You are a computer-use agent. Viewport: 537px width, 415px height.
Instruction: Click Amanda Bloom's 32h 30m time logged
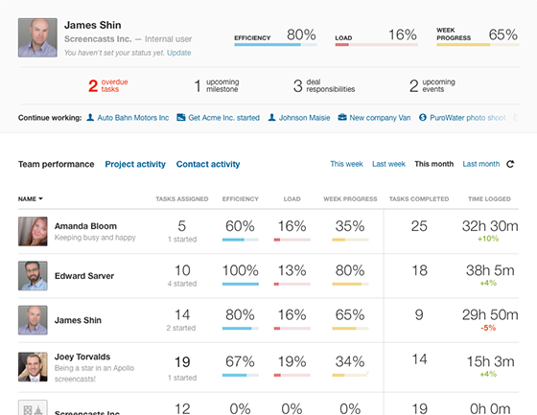coord(490,226)
